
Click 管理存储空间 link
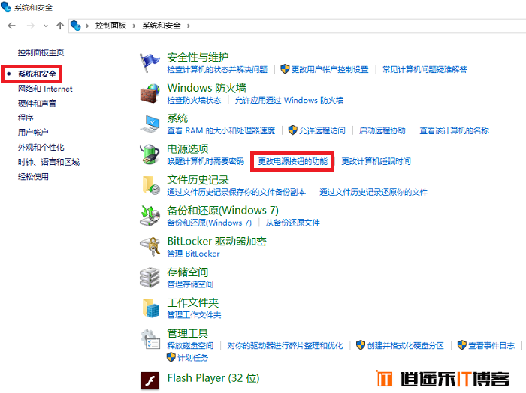tap(190, 284)
